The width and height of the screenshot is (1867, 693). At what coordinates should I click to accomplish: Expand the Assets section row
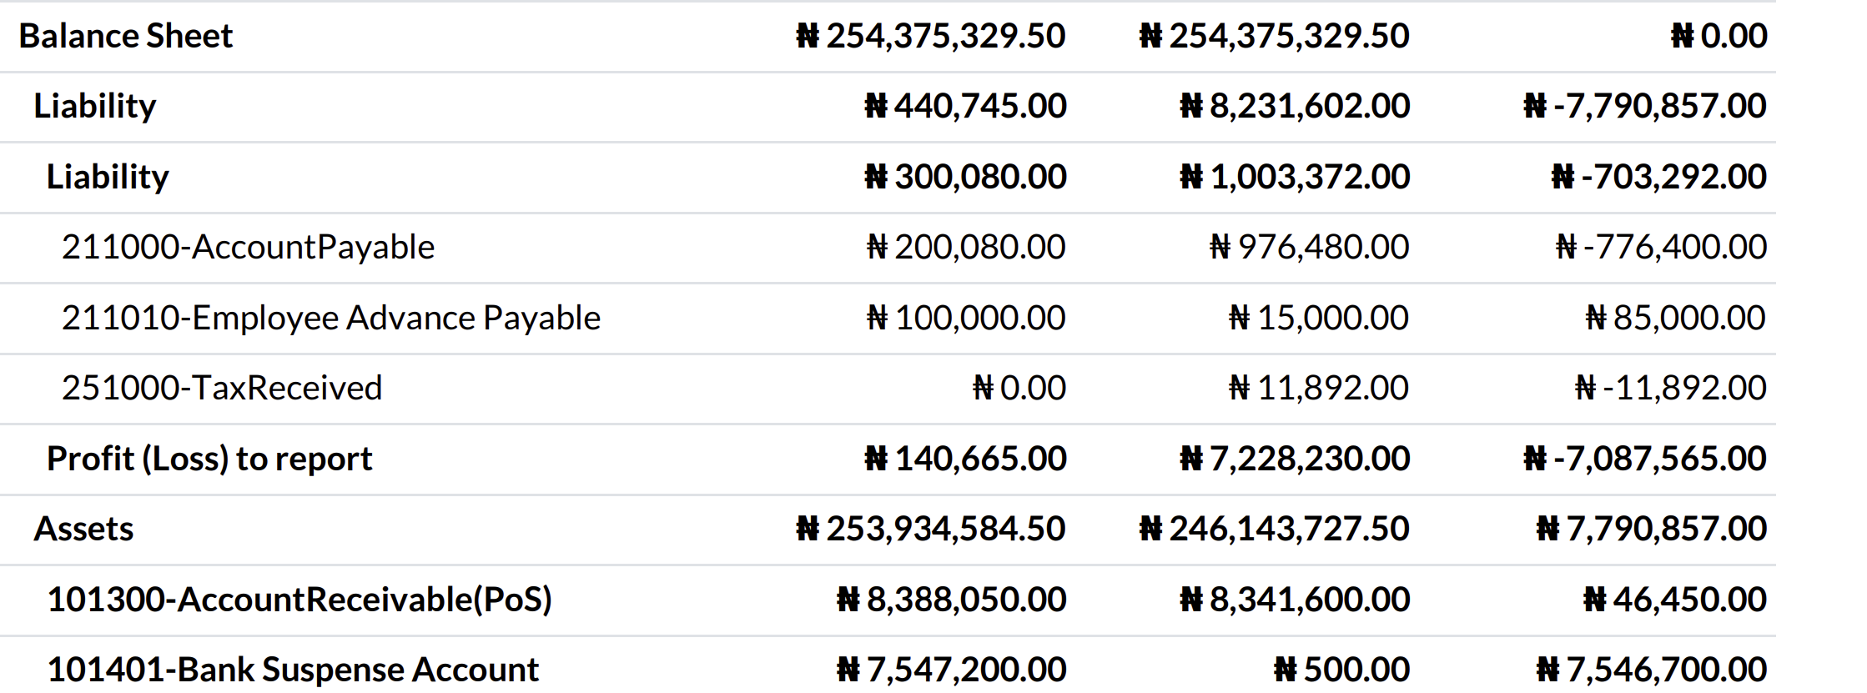click(83, 529)
